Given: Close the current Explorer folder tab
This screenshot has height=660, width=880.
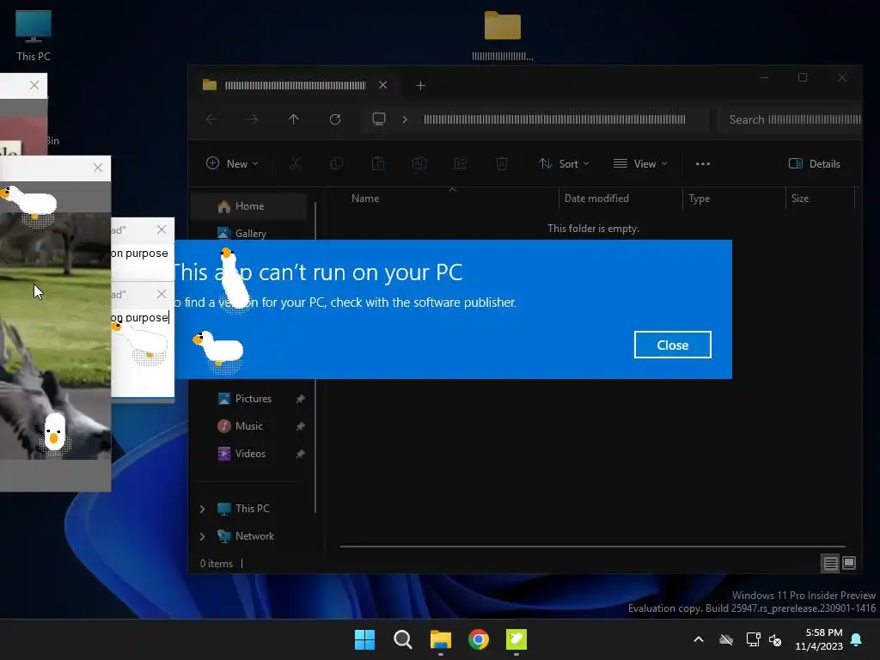Looking at the screenshot, I should click(382, 85).
